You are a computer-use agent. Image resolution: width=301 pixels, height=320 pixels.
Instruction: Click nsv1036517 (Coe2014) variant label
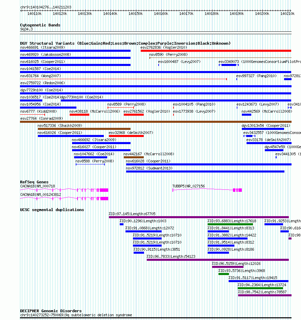click(x=41, y=97)
